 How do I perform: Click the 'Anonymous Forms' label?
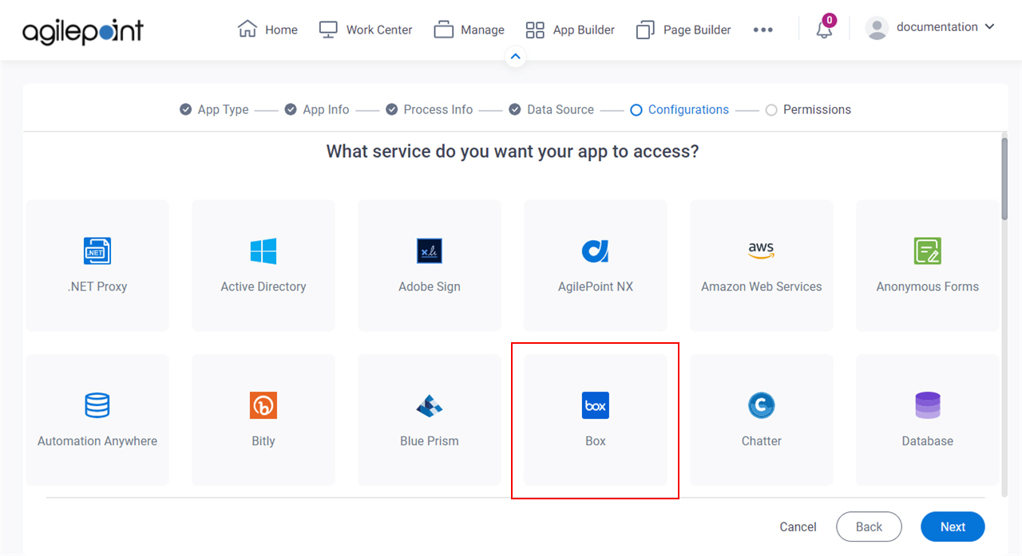(928, 286)
